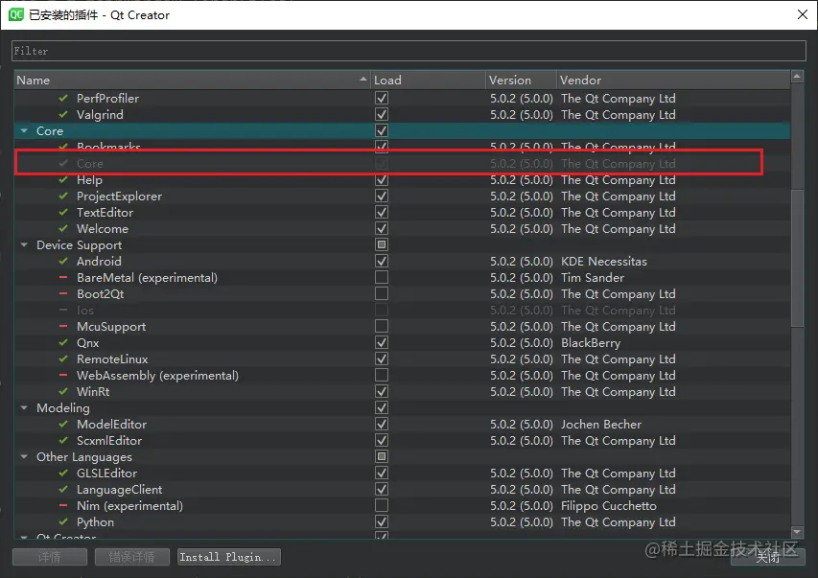Click the Filippo Cucchetto vendor cell
The width and height of the screenshot is (818, 578).
(x=608, y=506)
